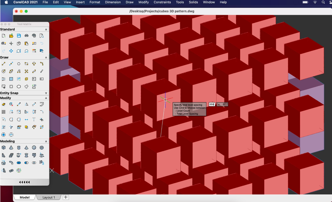This screenshot has width=332, height=202.
Task: Select the Extrude tool in Modeling
Action: coord(19,155)
